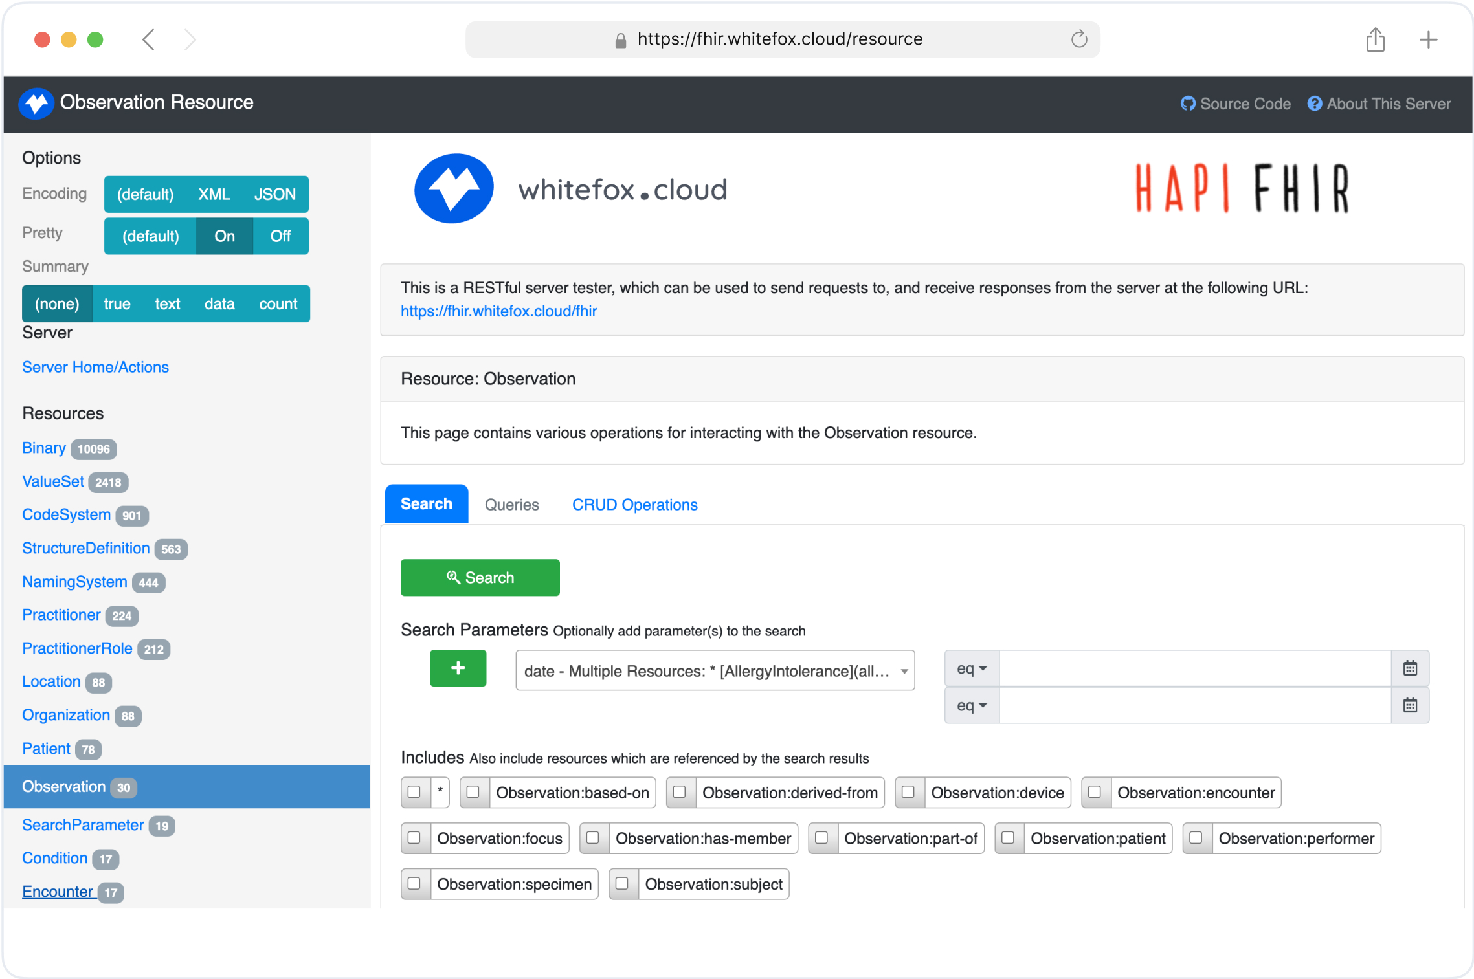Open calendar picker for second date field

(x=1410, y=705)
